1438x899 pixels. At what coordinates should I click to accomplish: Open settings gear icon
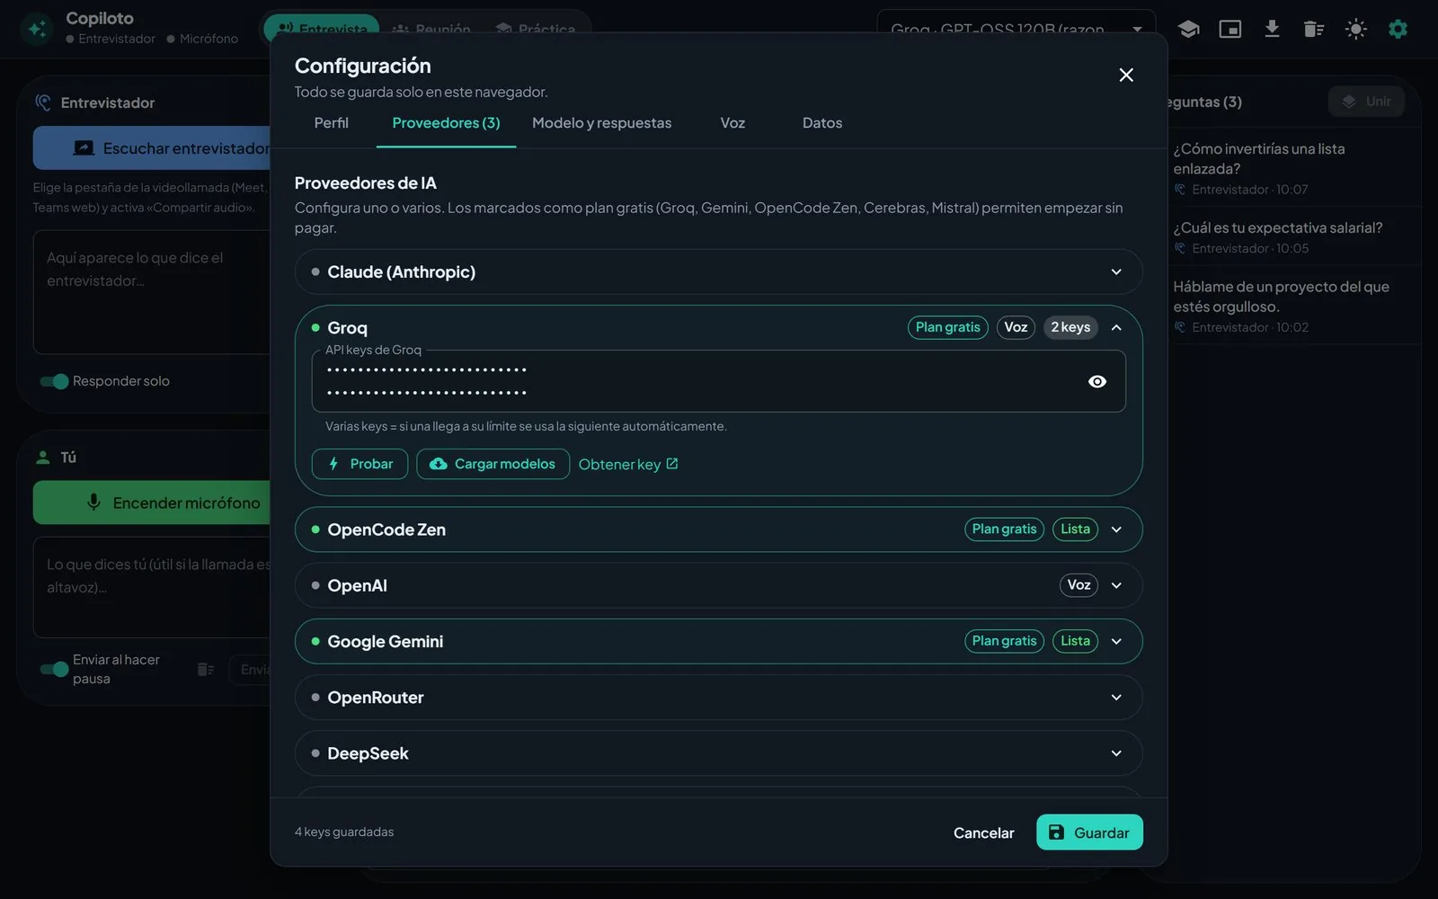(1398, 29)
